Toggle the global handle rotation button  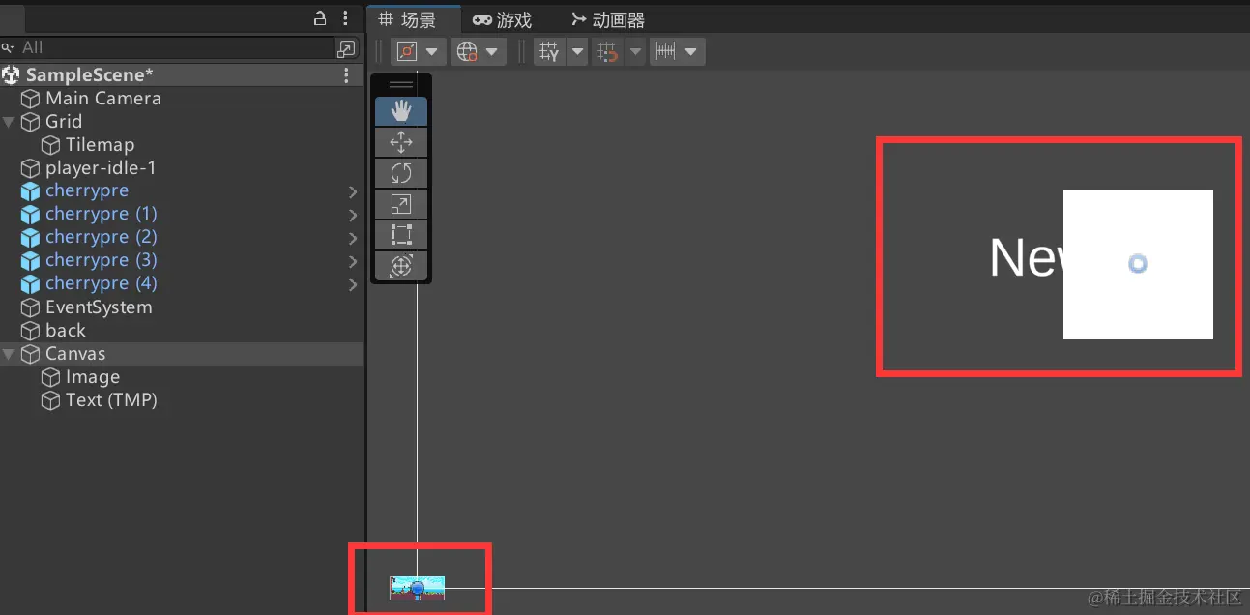pos(467,51)
